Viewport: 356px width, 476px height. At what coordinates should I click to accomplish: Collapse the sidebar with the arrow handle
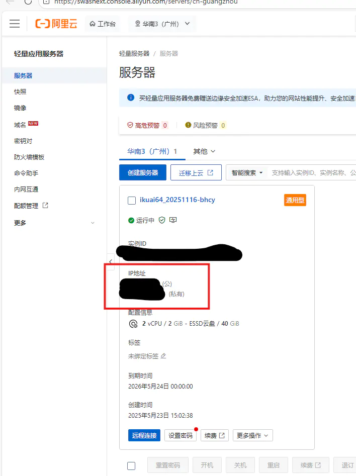click(x=111, y=261)
